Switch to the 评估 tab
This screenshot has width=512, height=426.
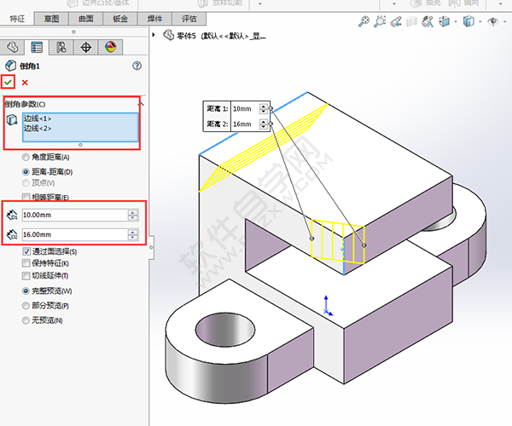point(189,19)
